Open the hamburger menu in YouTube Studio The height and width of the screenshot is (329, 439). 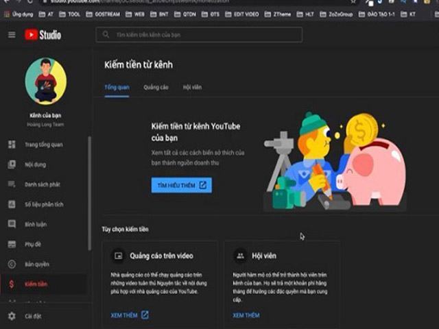pos(12,35)
